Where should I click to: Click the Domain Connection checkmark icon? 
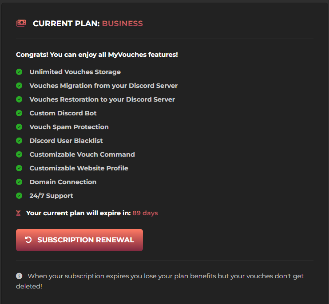[x=19, y=182]
